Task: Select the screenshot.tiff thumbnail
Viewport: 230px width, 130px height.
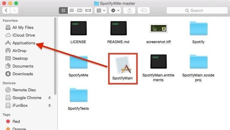Action: [x=159, y=28]
